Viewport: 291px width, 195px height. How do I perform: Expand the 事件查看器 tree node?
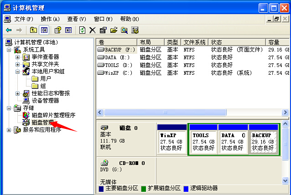(x=18, y=57)
